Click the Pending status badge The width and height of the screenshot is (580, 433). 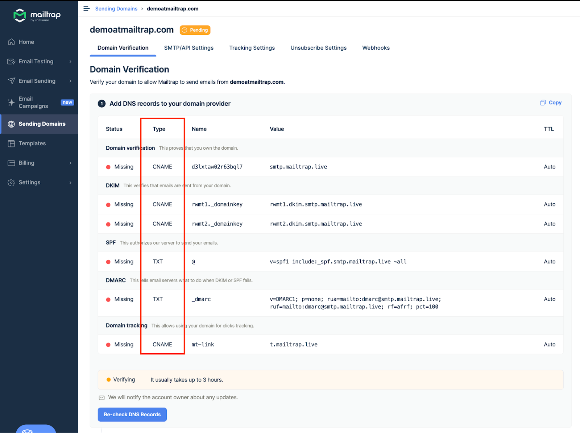point(195,30)
